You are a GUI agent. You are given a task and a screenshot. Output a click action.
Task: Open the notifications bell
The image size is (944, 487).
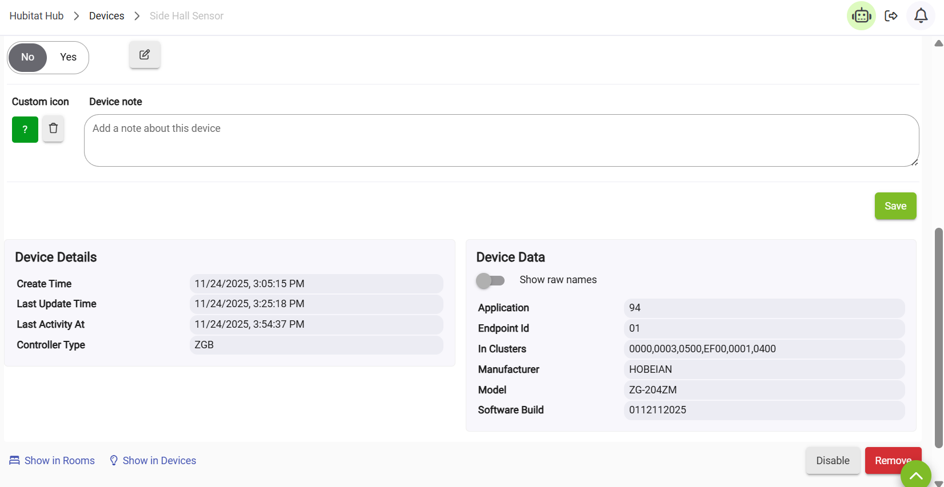[921, 16]
